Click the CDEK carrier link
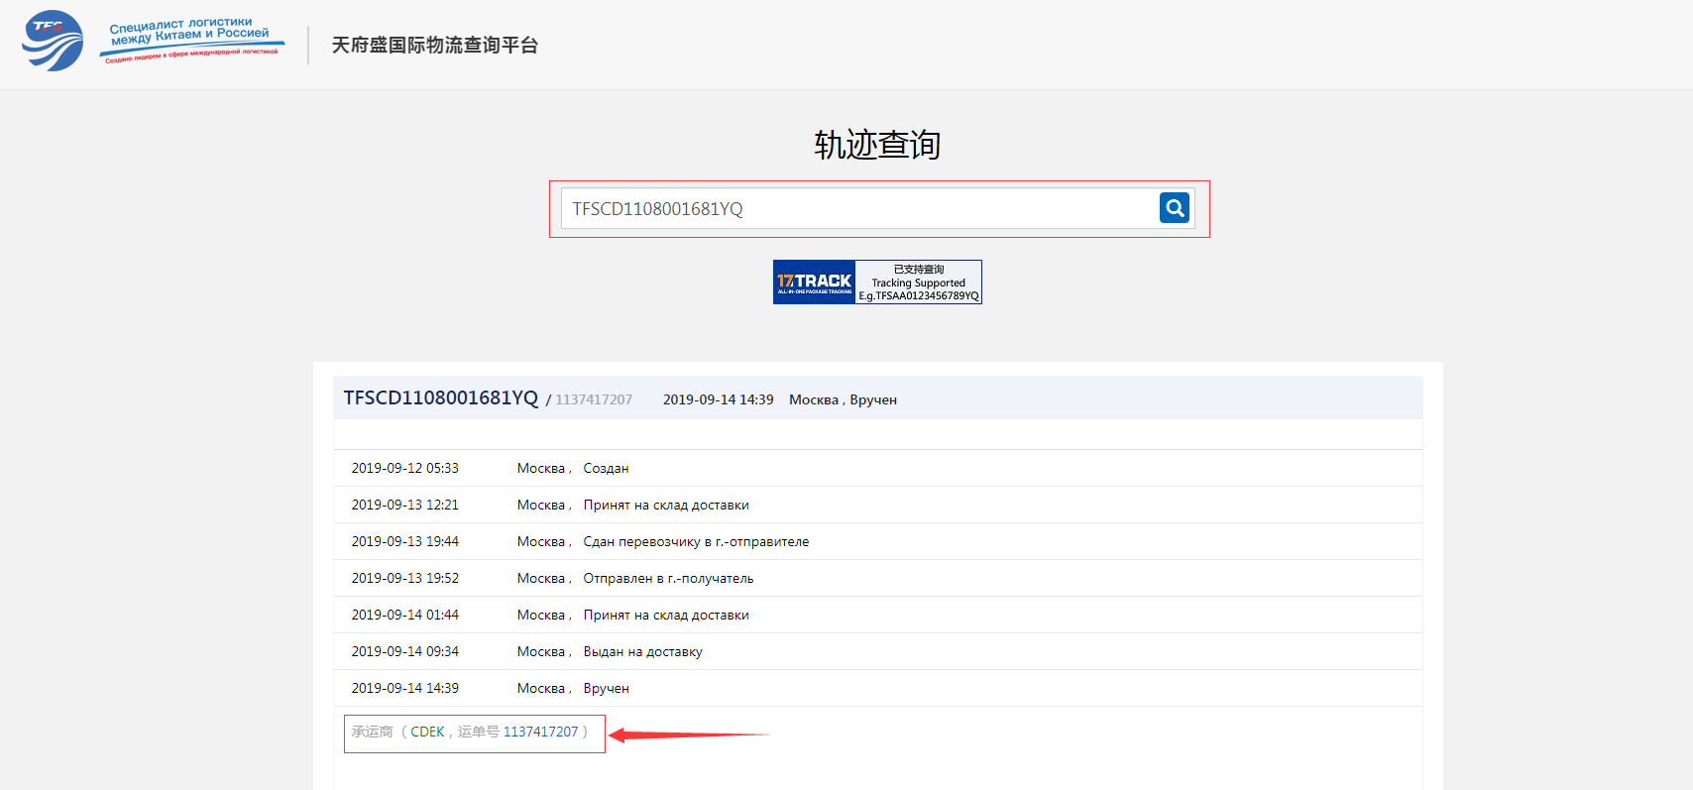The image size is (1693, 790). click(x=427, y=733)
